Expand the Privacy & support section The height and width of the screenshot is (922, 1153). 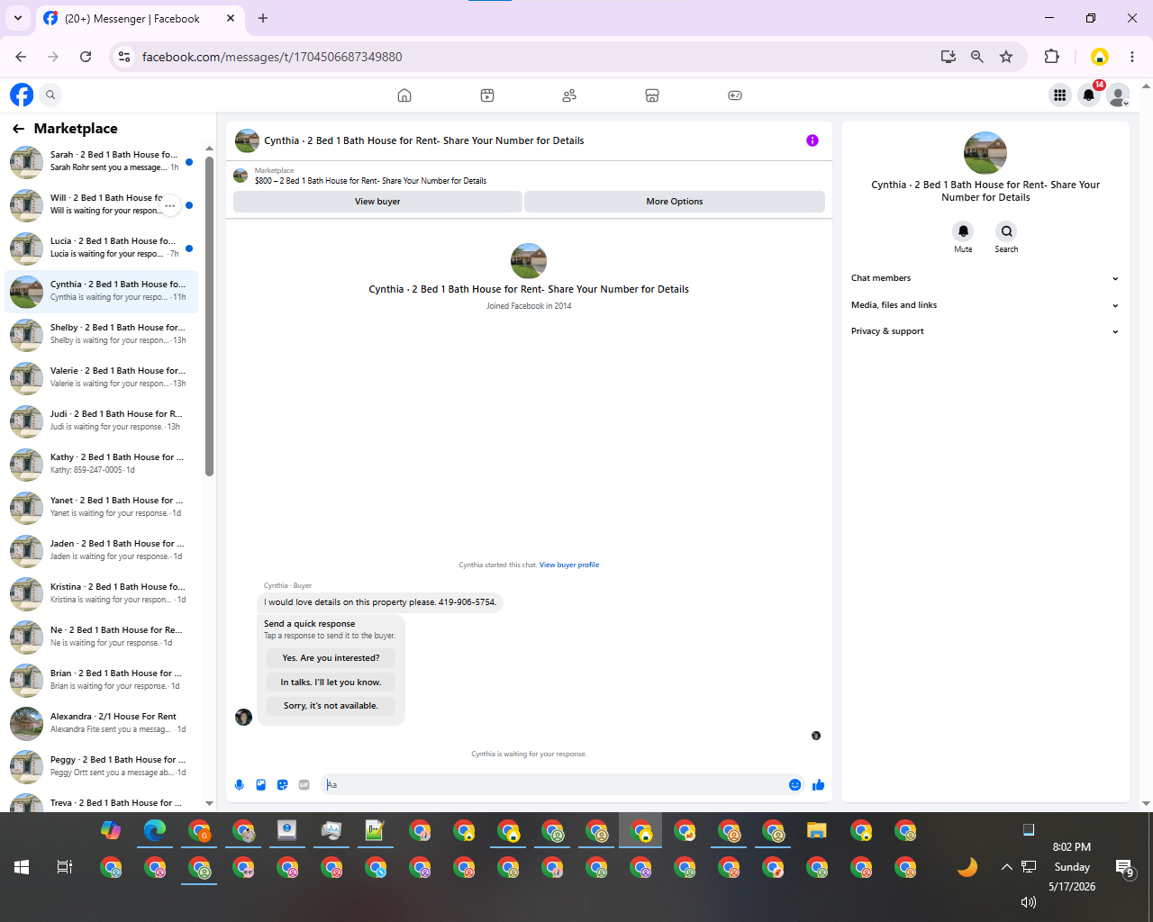click(985, 331)
